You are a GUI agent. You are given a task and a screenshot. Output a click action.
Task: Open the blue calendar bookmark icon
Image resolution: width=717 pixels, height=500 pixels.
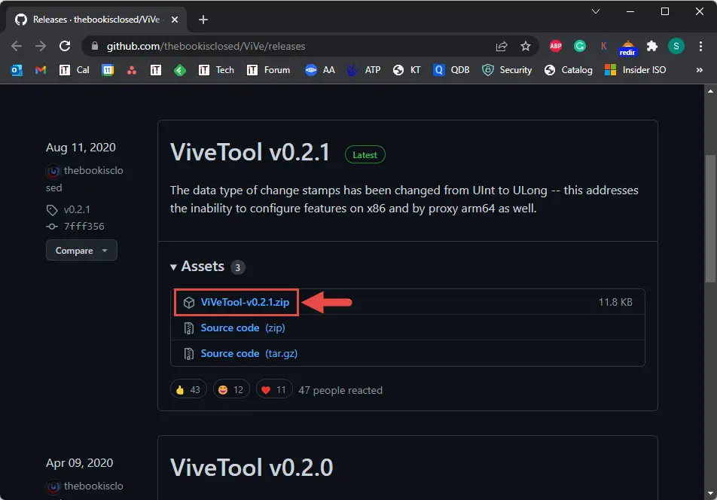tap(108, 70)
